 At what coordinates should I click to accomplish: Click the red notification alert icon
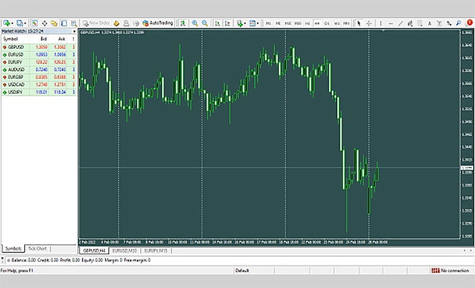(470, 23)
